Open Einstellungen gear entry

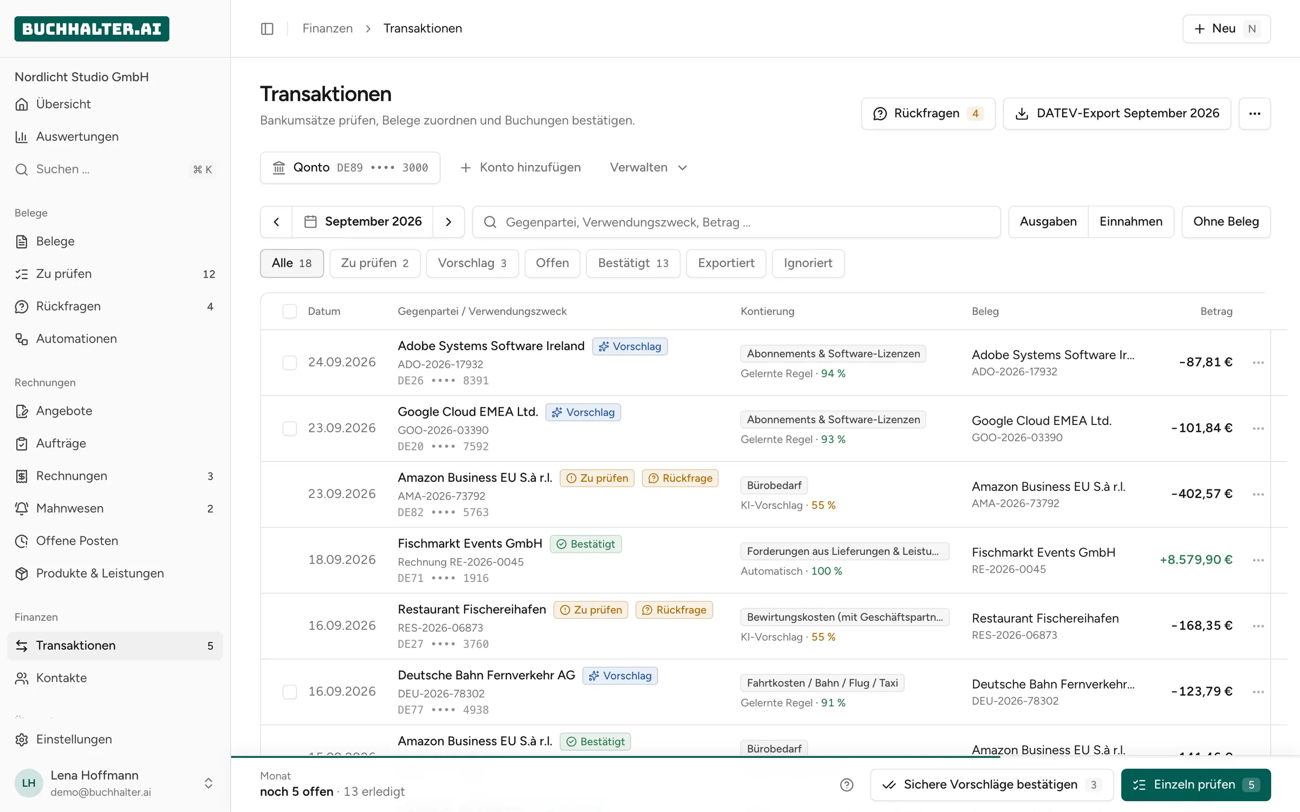click(x=115, y=739)
